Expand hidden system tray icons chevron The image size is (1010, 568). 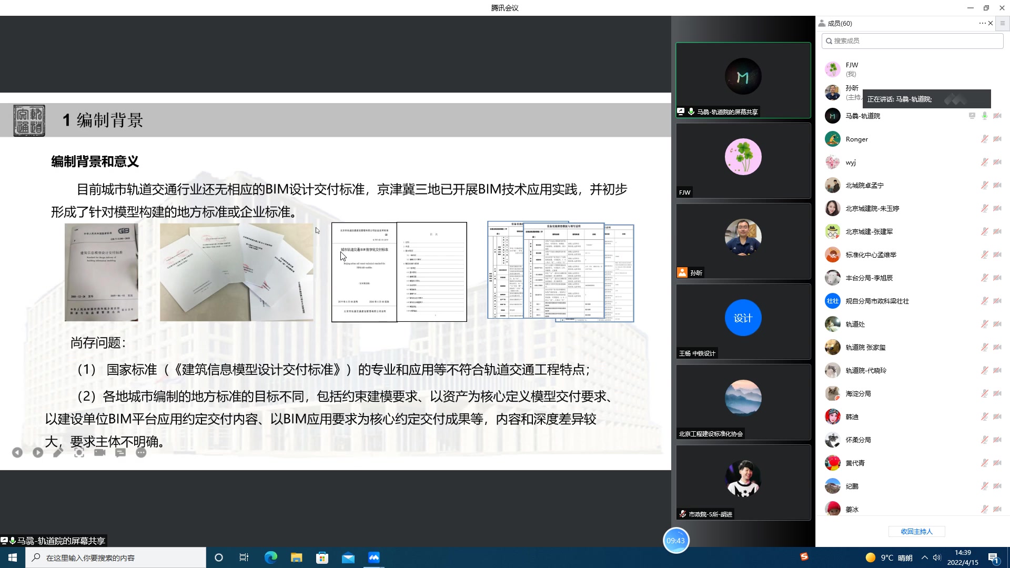pos(924,557)
